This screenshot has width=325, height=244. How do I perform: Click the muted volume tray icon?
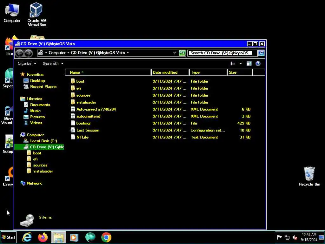pos(295,237)
